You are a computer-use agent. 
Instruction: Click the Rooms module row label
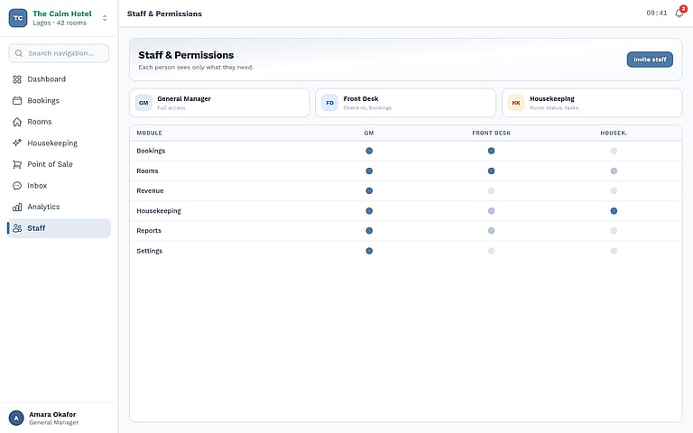pos(147,171)
